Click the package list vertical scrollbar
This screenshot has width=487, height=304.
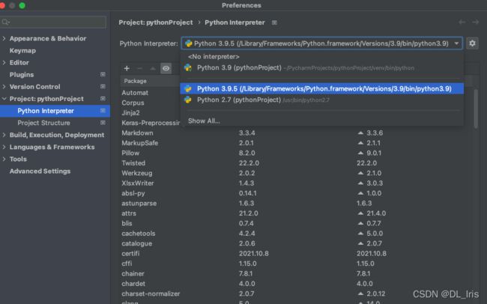click(476, 108)
